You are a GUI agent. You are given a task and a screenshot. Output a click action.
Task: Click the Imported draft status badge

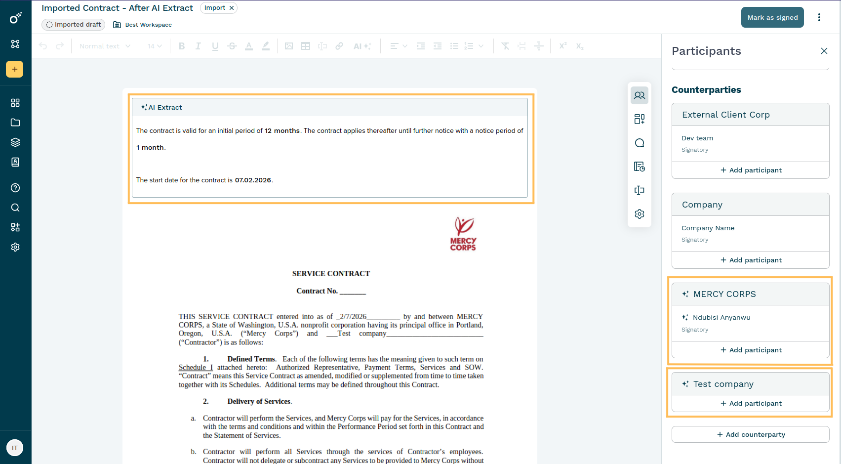coord(74,25)
